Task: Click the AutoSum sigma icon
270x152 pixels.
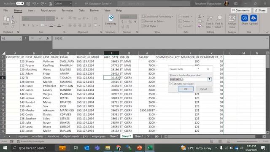Action: (200, 16)
